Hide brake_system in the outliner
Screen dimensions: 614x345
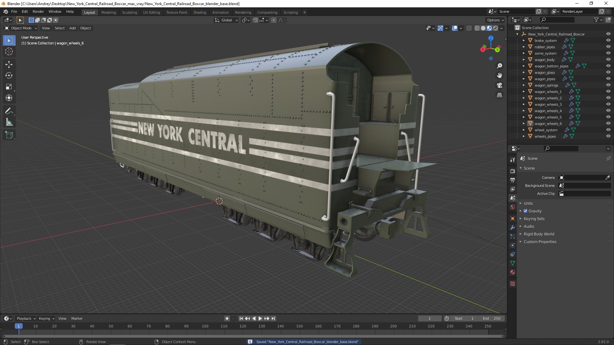(608, 40)
